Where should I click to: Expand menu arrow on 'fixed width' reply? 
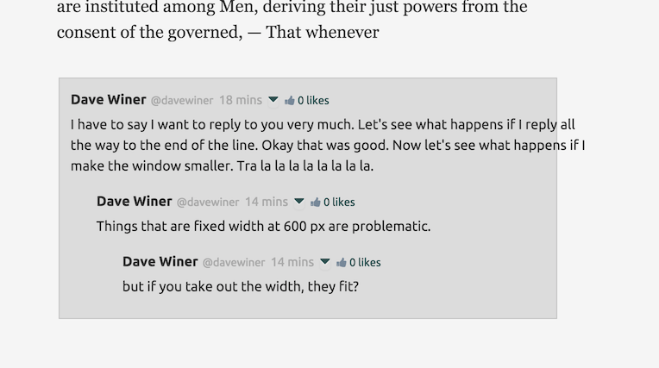click(299, 202)
